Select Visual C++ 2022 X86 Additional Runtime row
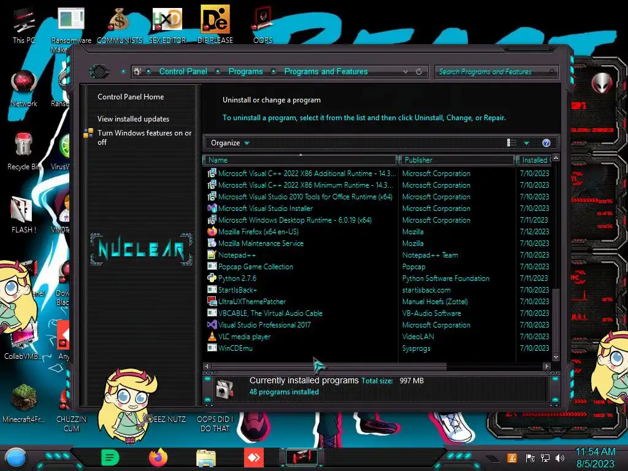This screenshot has width=628, height=471. pyautogui.click(x=378, y=174)
